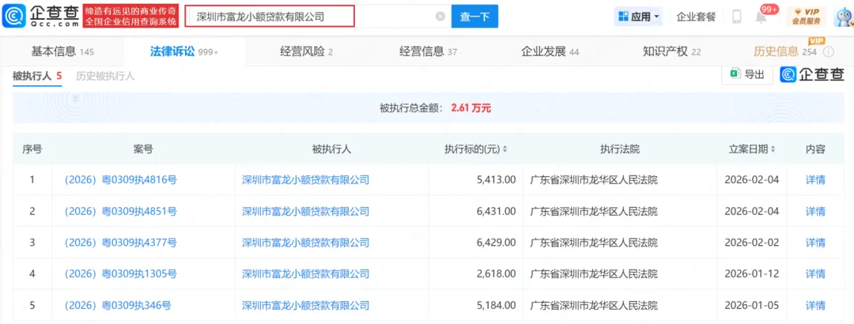Open the mobile phone app icon
Viewport: 854px width, 324px height.
737,17
